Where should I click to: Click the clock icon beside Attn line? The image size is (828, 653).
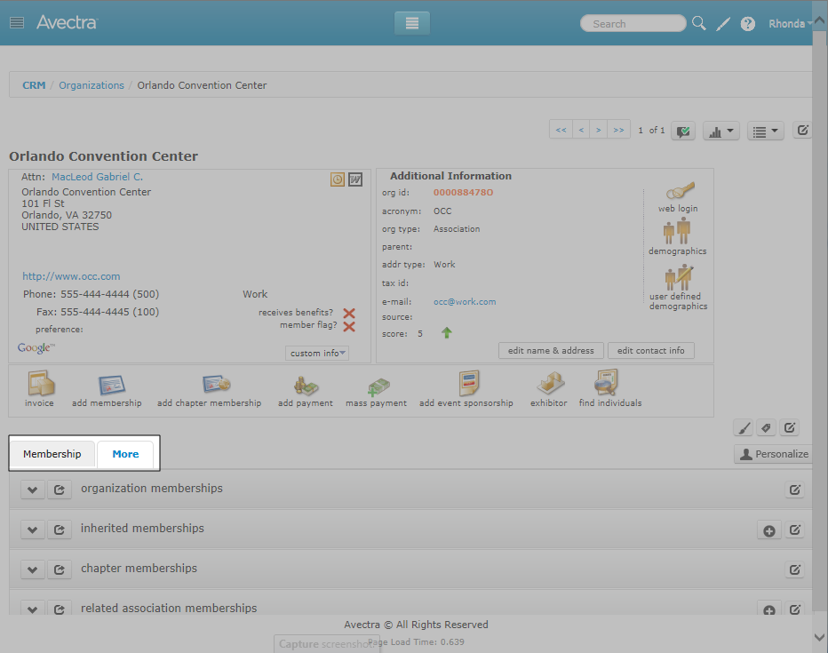(x=338, y=179)
